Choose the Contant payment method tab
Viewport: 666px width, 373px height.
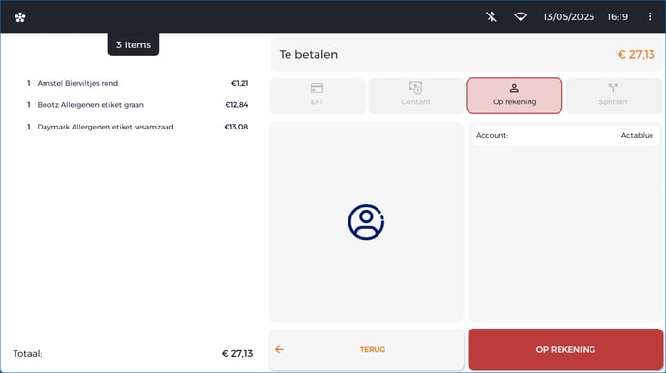415,96
